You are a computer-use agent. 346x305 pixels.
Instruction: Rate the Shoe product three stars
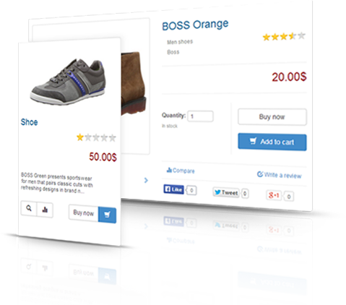tap(96, 137)
